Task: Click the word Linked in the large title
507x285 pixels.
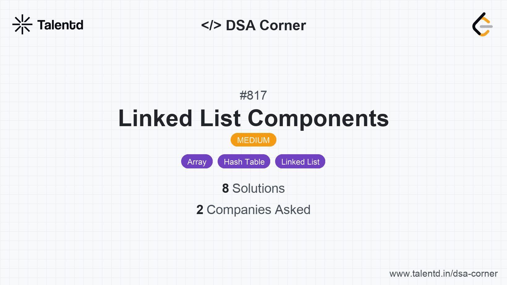Action: click(x=156, y=118)
